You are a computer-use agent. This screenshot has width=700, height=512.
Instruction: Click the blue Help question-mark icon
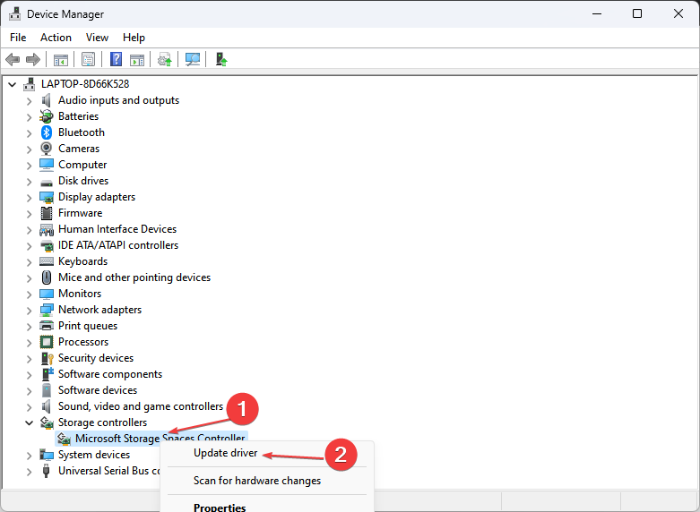(117, 59)
